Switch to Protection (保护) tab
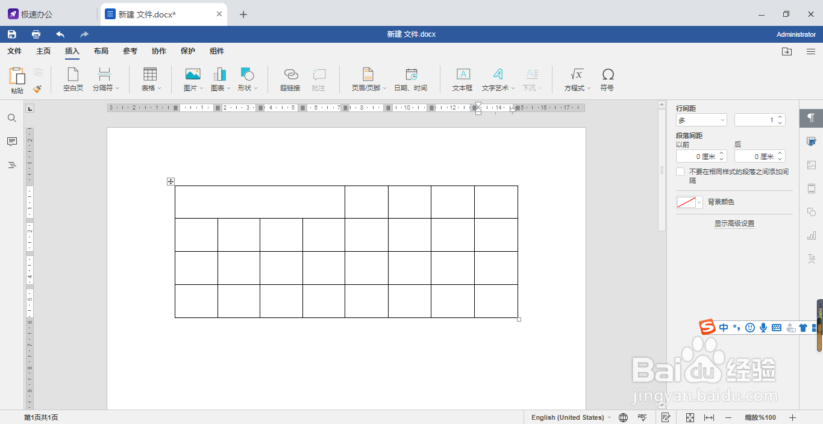 click(x=188, y=51)
